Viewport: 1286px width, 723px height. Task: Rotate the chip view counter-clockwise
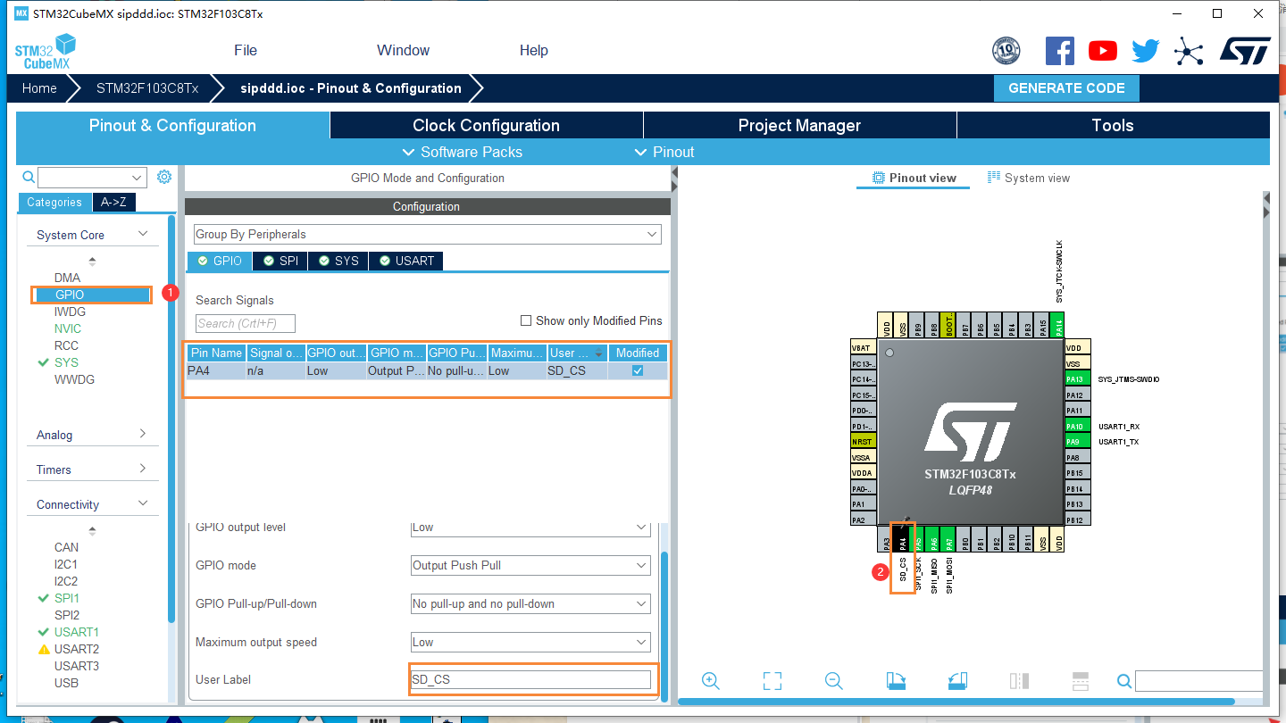click(956, 680)
